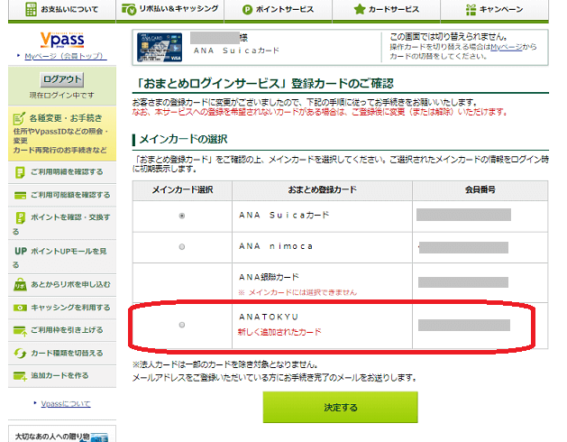Click the green P icon for ポイントサービス
This screenshot has width=567, height=442.
click(x=247, y=10)
